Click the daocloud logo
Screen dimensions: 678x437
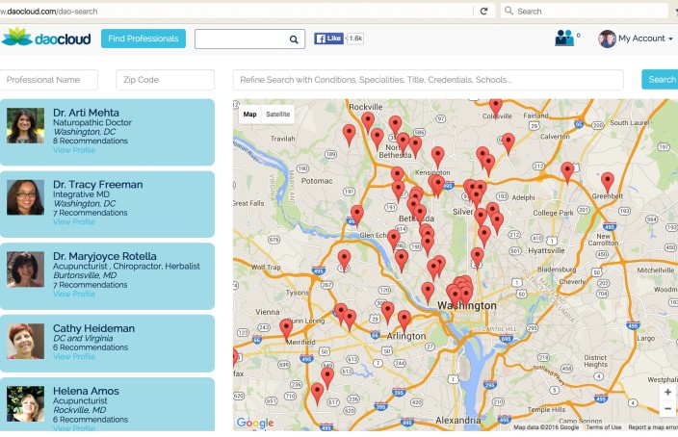point(46,38)
